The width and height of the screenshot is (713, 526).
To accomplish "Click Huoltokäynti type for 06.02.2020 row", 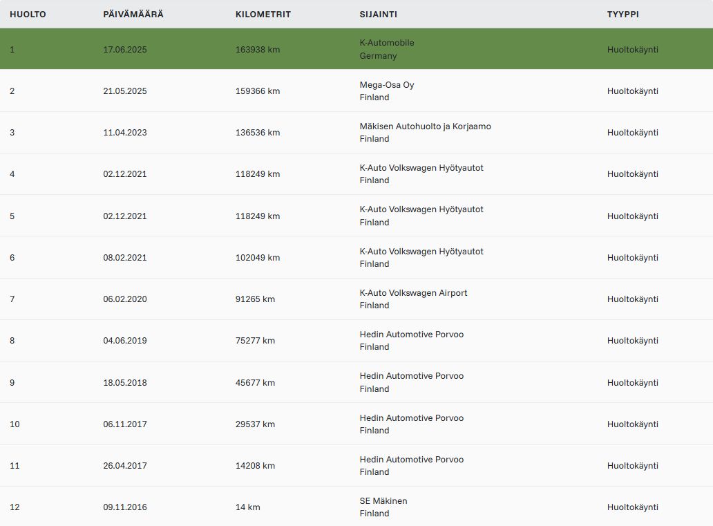I will 633,299.
